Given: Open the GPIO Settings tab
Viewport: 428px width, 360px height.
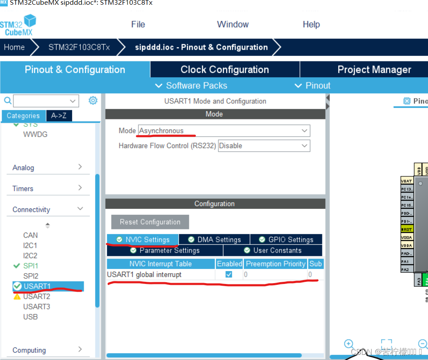Looking at the screenshot, I should [x=286, y=240].
